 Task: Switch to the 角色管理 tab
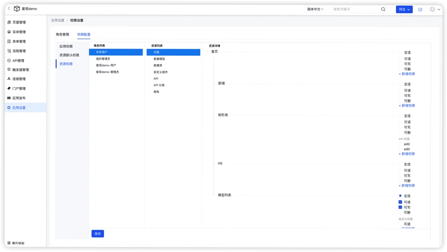[62, 35]
